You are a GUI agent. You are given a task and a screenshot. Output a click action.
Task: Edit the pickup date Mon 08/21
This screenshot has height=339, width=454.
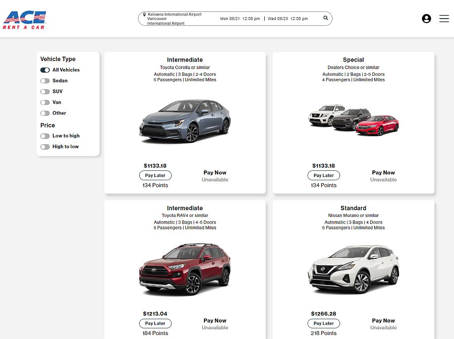240,19
